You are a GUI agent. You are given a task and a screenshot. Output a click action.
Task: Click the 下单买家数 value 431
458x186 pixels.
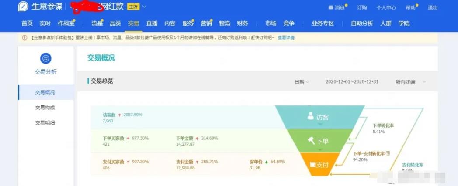pos(106,144)
